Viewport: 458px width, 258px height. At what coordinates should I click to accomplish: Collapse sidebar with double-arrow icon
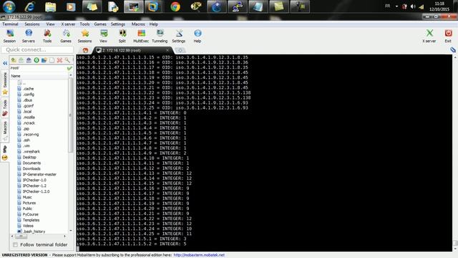tap(5, 63)
